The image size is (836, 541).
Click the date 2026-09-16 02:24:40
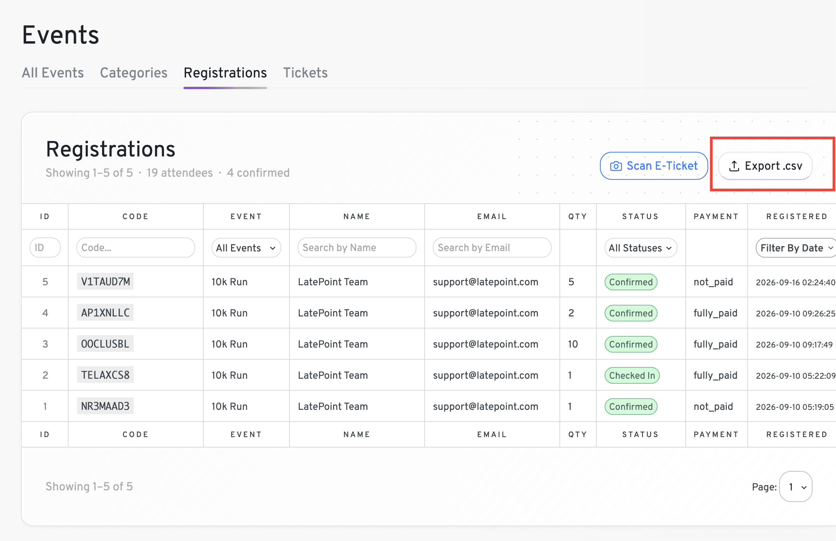pyautogui.click(x=795, y=282)
